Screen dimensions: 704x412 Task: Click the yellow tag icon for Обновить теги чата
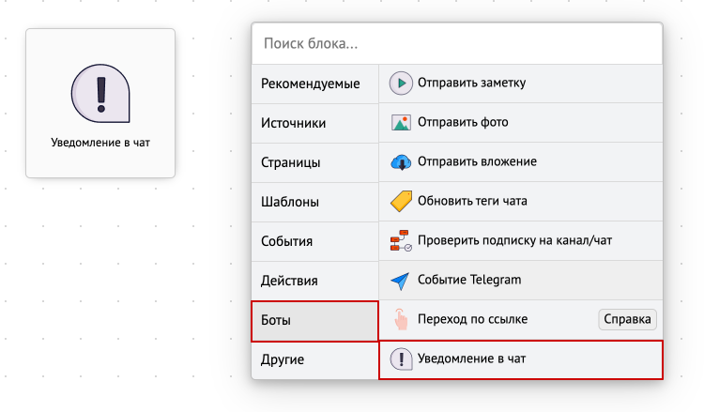click(x=401, y=201)
